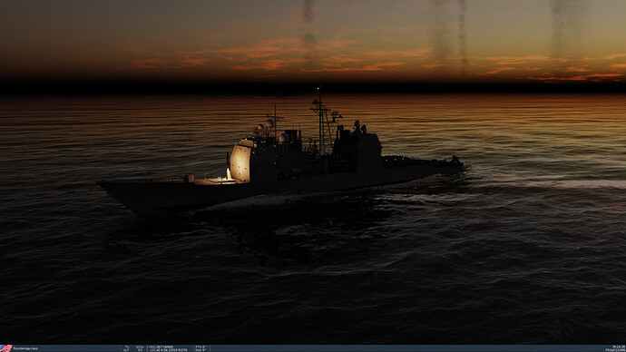Click the US flag icon in status bar
This screenshot has height=352, width=626.
(6, 348)
